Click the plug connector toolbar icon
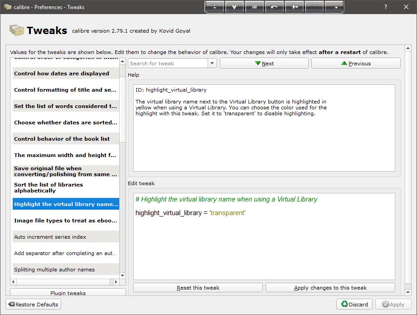417x315 pixels. 295,7
